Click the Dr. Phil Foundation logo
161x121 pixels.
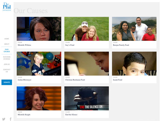(x=7, y=7)
